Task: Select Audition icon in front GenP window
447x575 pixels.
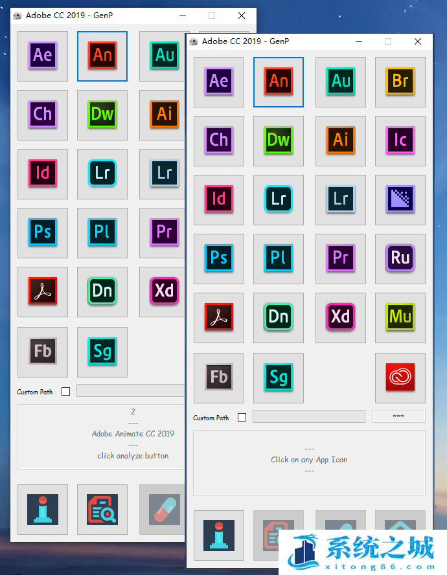Action: 341,82
